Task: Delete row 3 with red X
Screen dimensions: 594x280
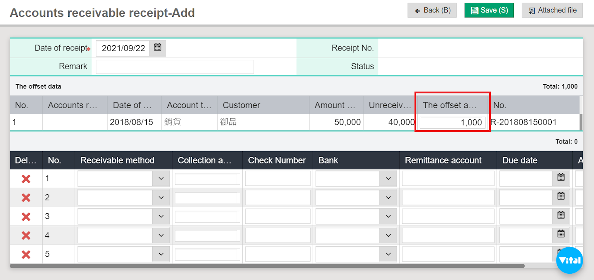Action: point(26,217)
